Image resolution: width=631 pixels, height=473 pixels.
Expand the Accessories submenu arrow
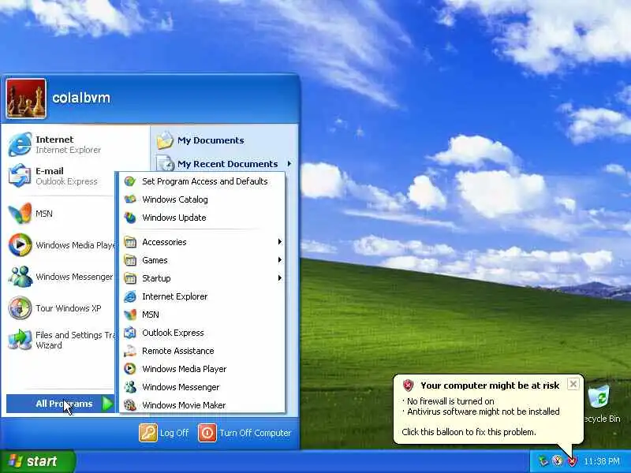click(x=280, y=242)
